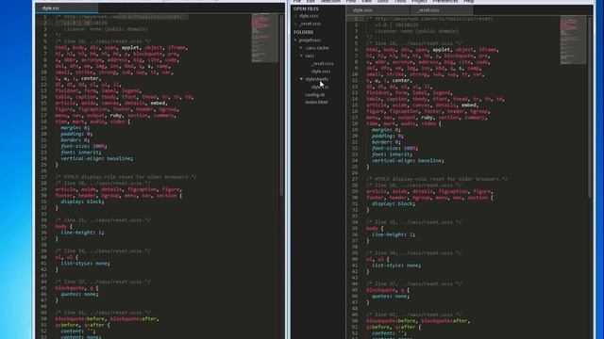Select _reset.scss under Open Files

(310, 24)
